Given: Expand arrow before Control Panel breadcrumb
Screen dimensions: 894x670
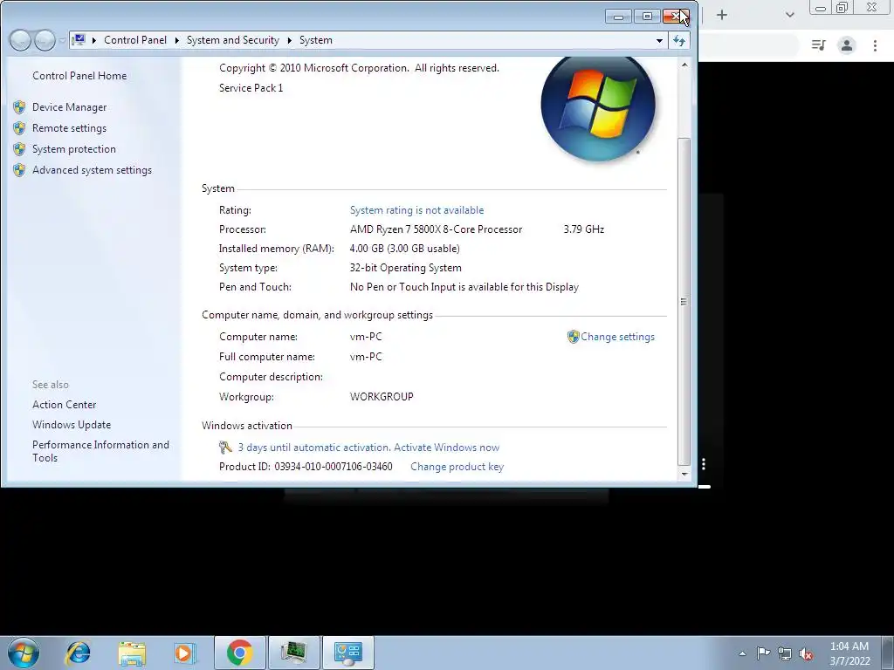Looking at the screenshot, I should click(x=94, y=40).
